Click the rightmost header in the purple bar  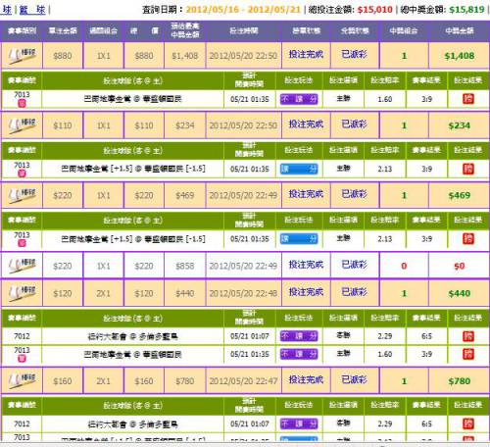[460, 31]
